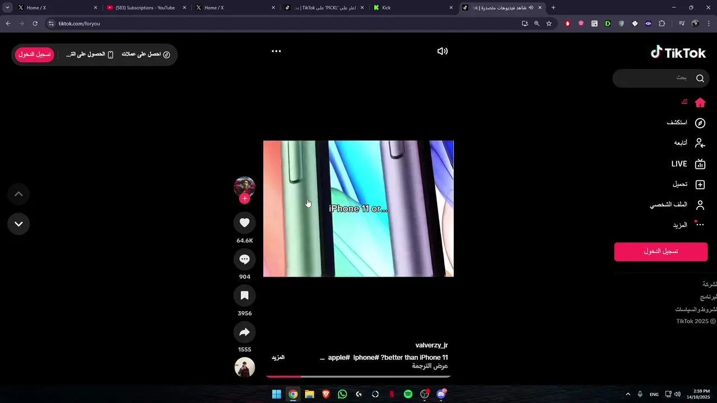Switch to the Subscriptions - YouTube tab
This screenshot has width=717, height=403.
coord(146,8)
